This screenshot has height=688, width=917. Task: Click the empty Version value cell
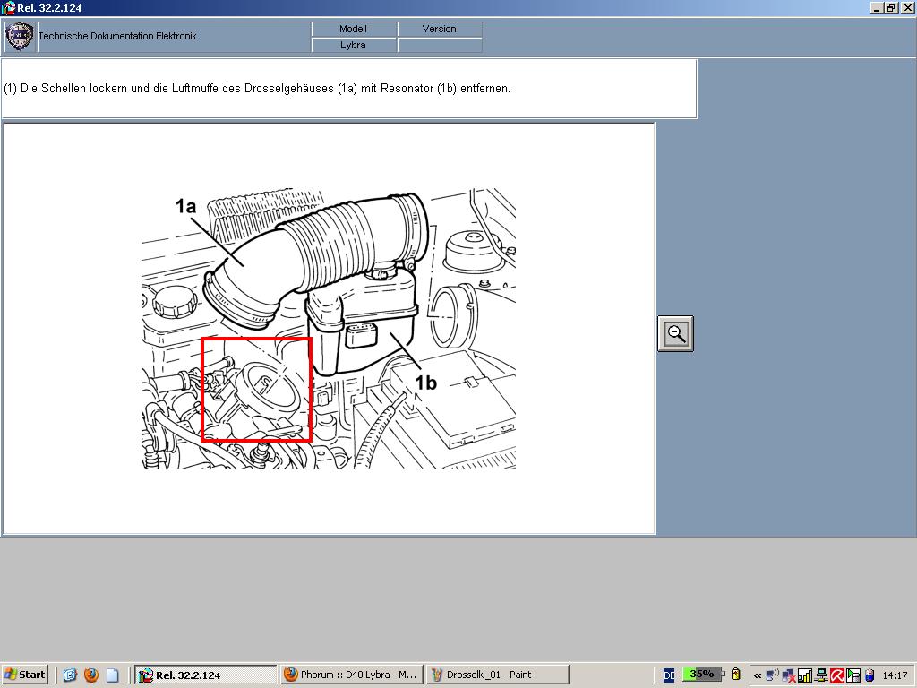point(439,45)
